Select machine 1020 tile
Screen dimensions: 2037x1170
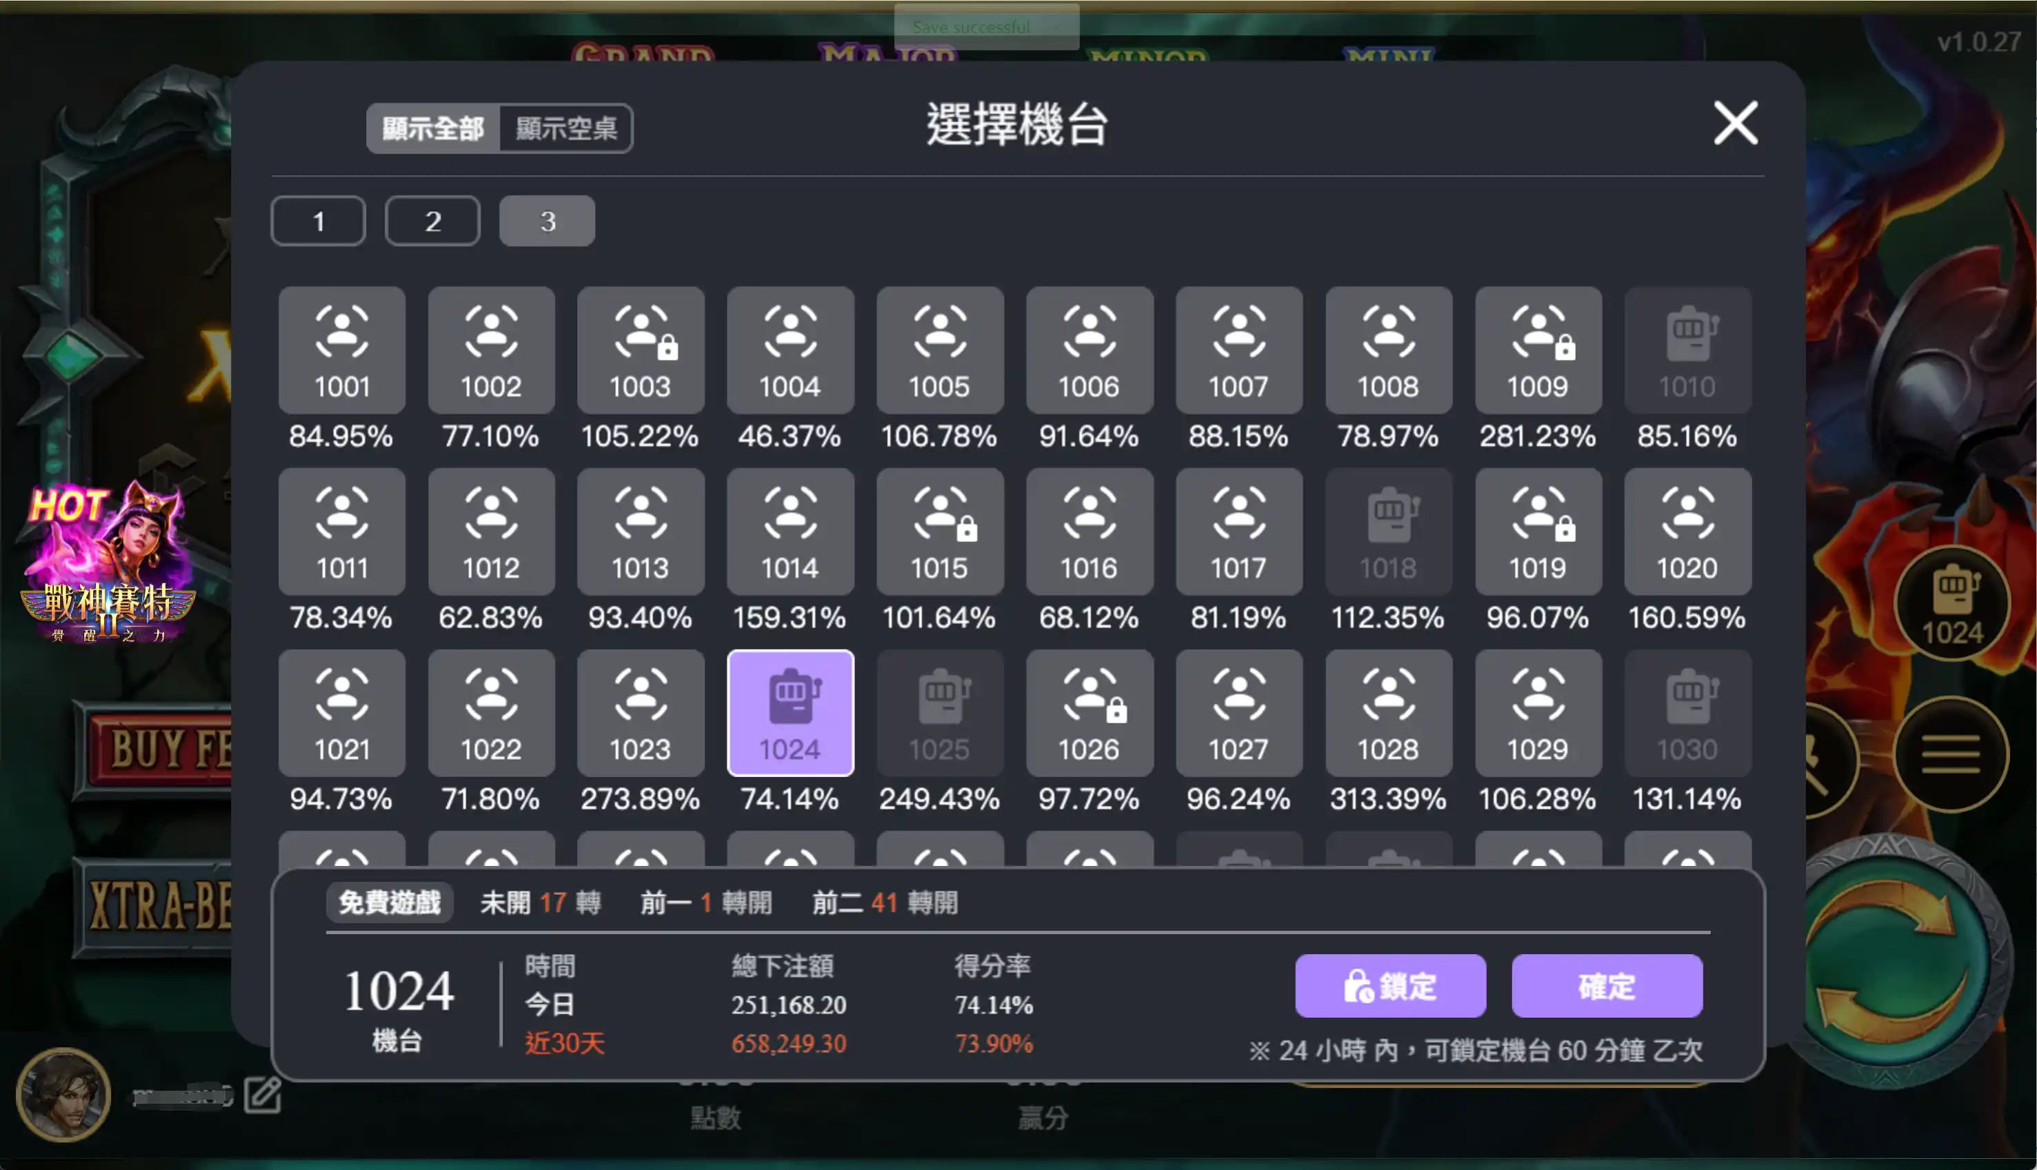point(1687,532)
